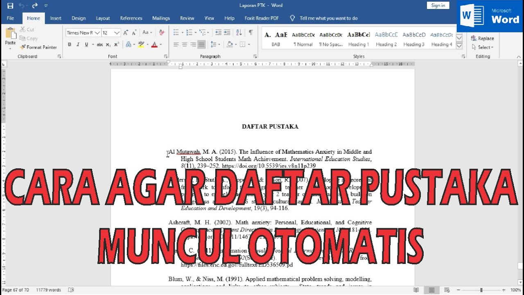The height and width of the screenshot is (295, 524).
Task: Open Styles pane launcher
Action: coord(463,57)
